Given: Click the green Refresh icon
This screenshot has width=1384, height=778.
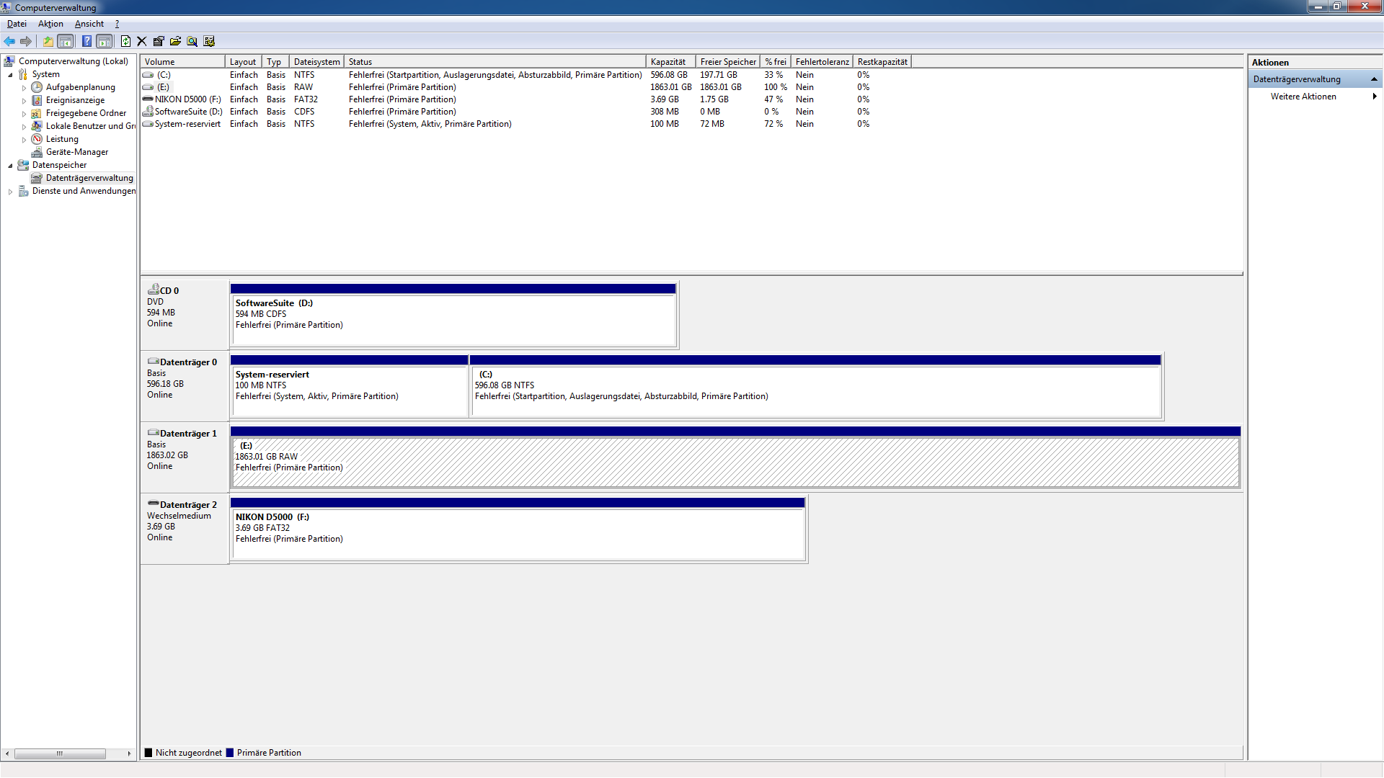Looking at the screenshot, I should (x=125, y=41).
